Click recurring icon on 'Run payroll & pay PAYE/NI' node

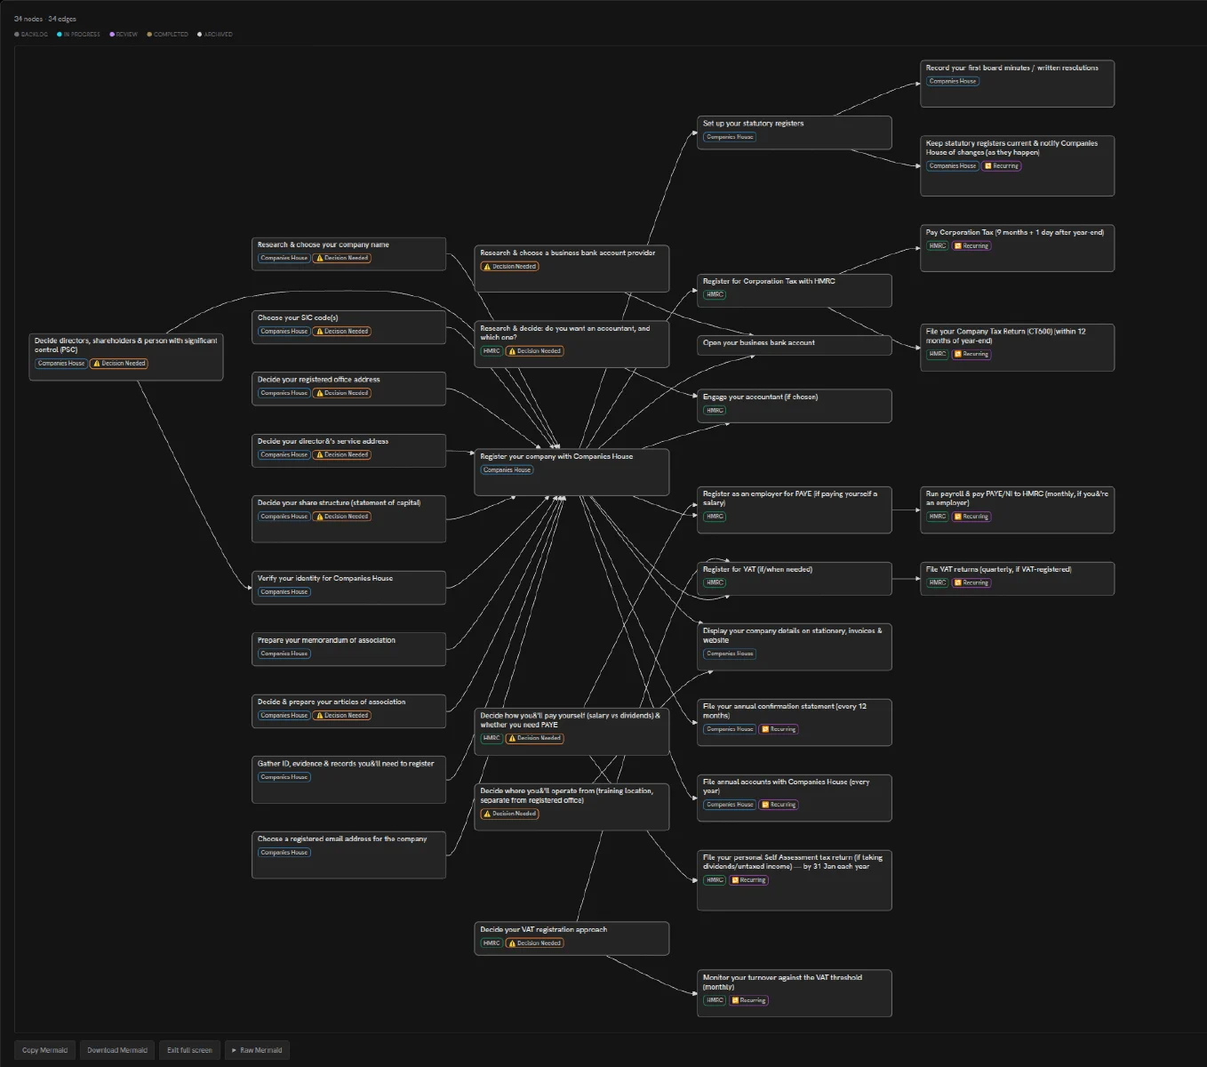coord(958,517)
